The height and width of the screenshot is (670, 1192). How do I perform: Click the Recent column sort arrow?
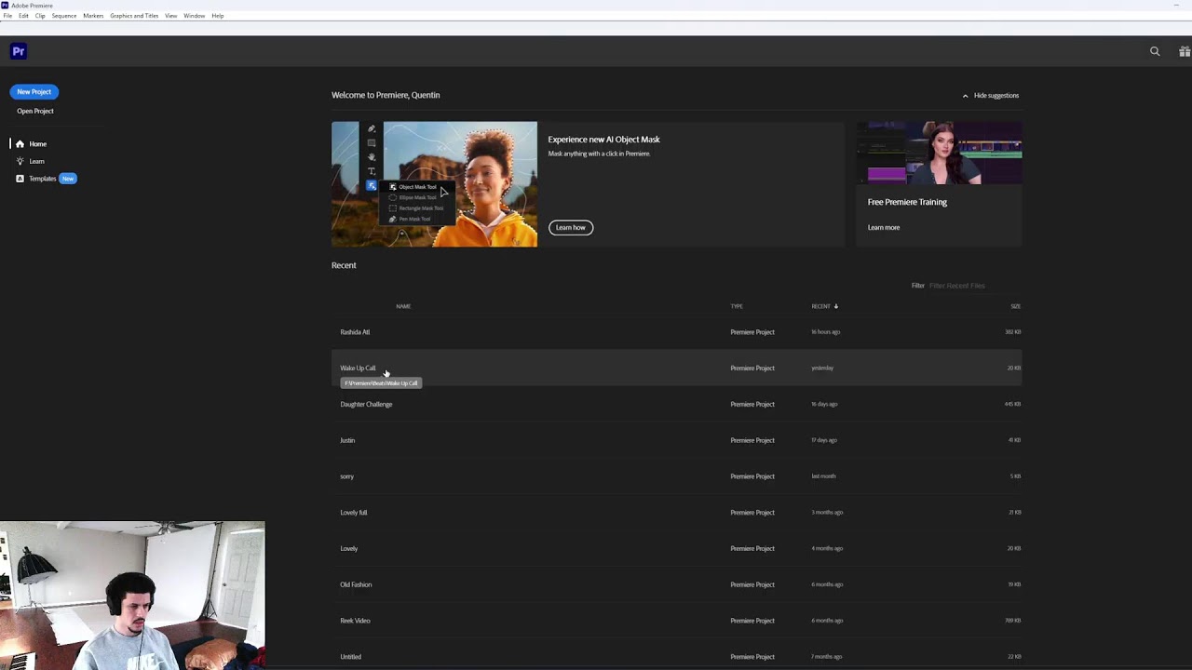click(836, 306)
